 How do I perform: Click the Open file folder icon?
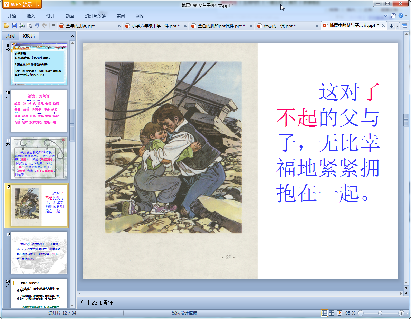pos(7,26)
